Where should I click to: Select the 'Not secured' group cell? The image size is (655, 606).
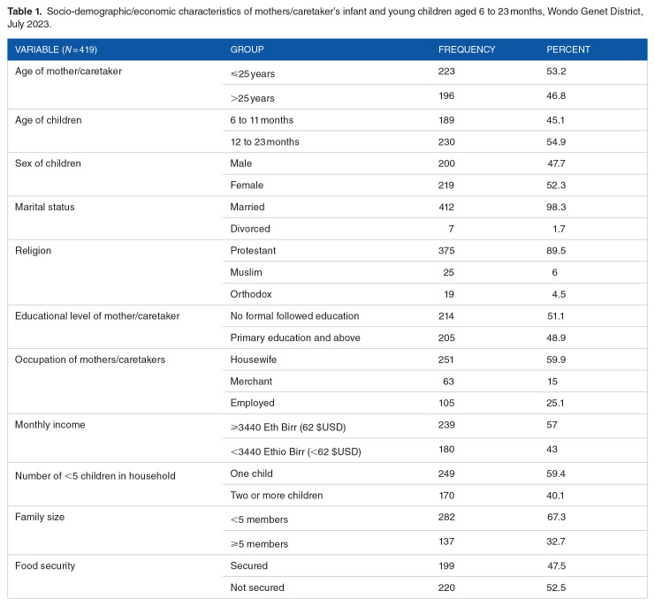(x=257, y=586)
